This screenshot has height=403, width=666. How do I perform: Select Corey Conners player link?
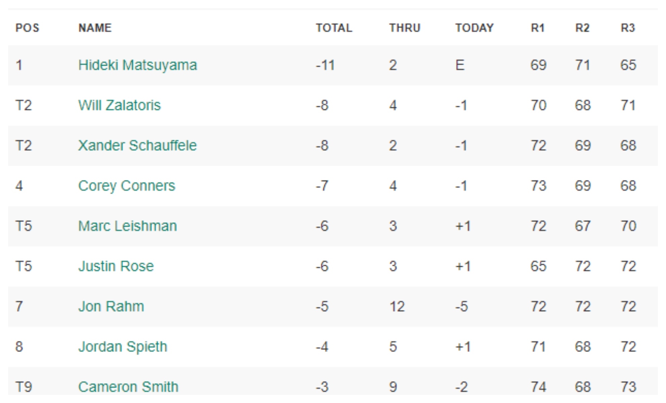126,186
